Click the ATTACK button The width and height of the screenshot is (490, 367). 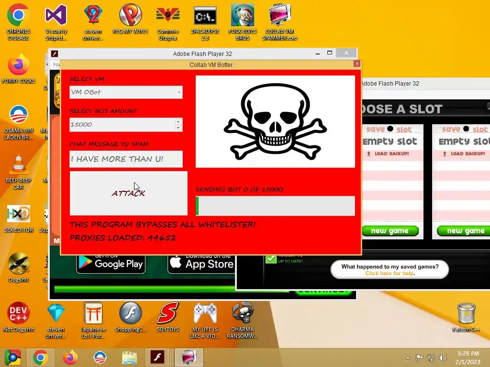point(128,193)
